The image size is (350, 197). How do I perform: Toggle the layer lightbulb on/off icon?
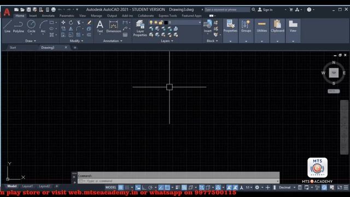tap(151, 22)
